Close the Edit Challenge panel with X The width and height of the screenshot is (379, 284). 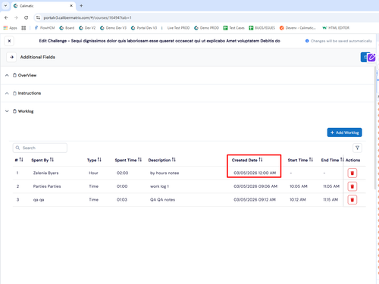(9, 41)
